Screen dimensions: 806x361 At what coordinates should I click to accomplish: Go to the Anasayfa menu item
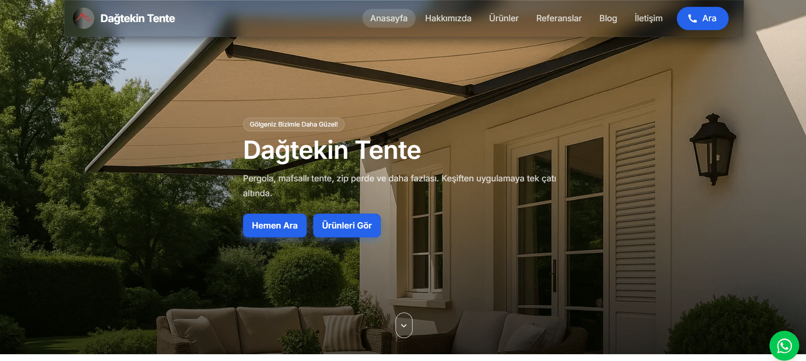pos(389,18)
